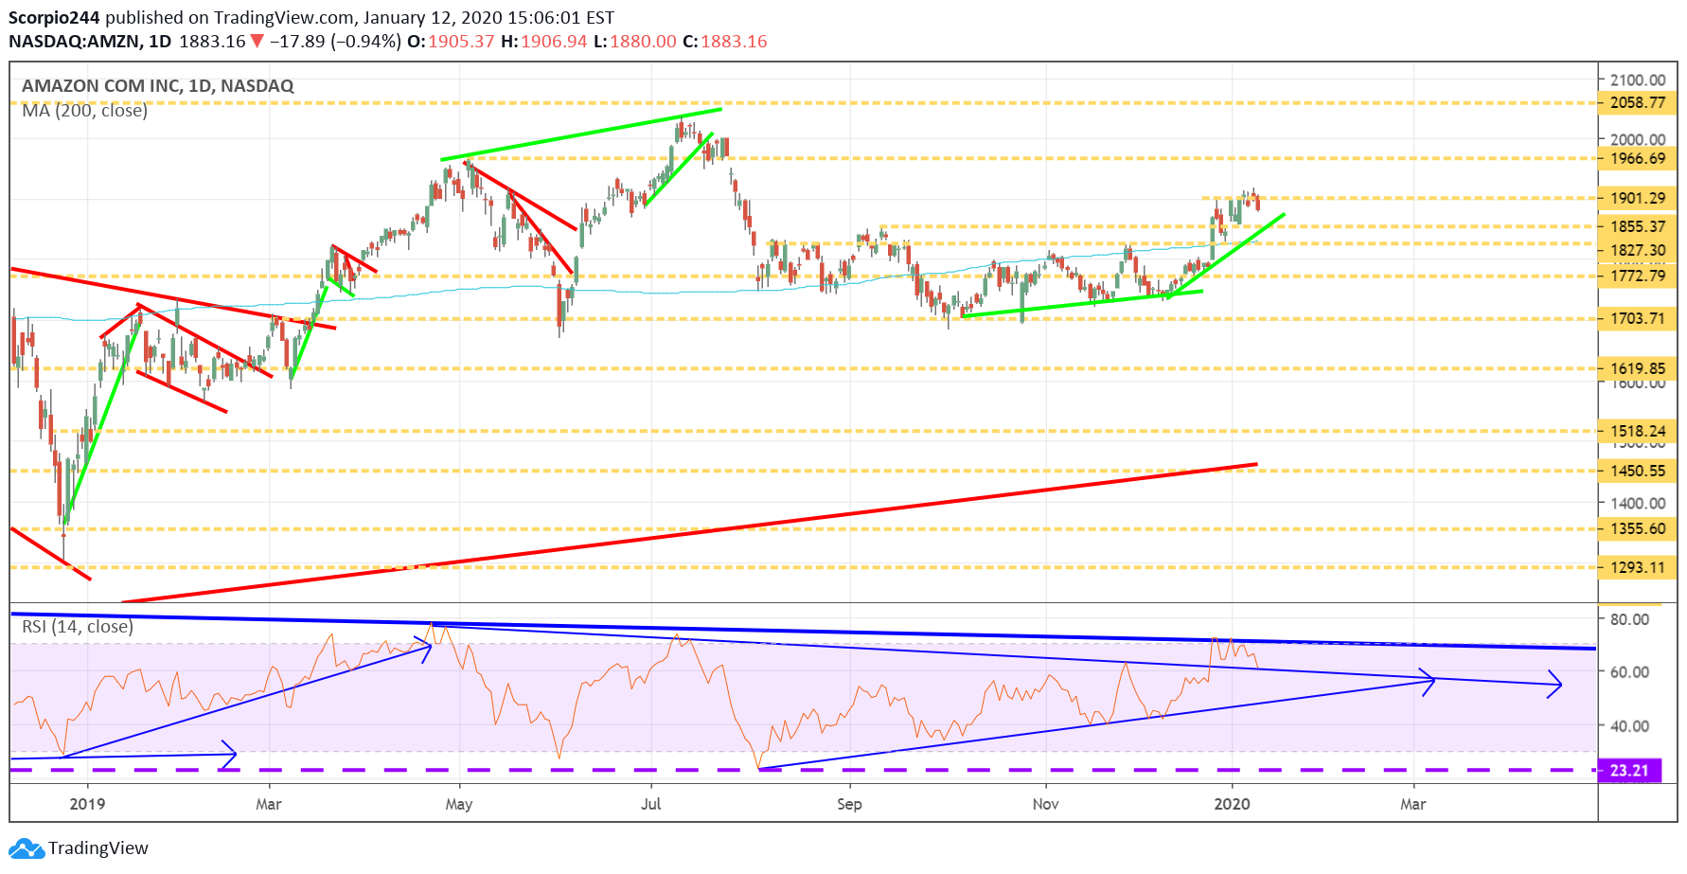This screenshot has height=874, width=1687.
Task: Click the TradingView text at bottom left
Action: click(x=98, y=848)
